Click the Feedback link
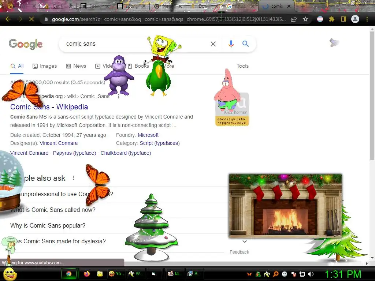This screenshot has width=375, height=281. tap(239, 252)
